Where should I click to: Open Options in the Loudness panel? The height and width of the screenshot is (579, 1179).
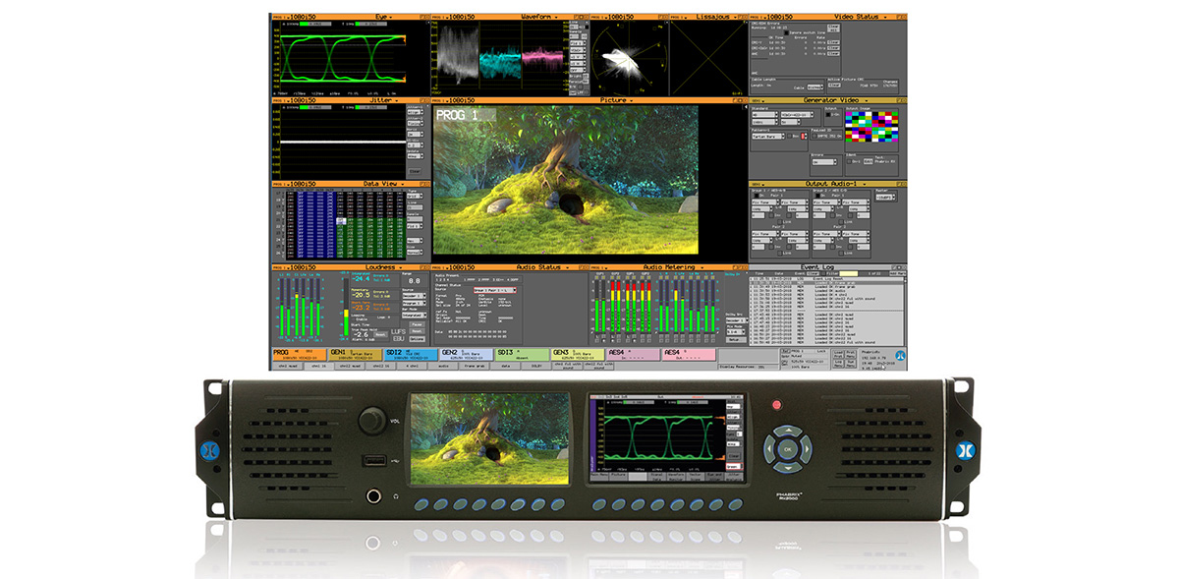pyautogui.click(x=417, y=339)
